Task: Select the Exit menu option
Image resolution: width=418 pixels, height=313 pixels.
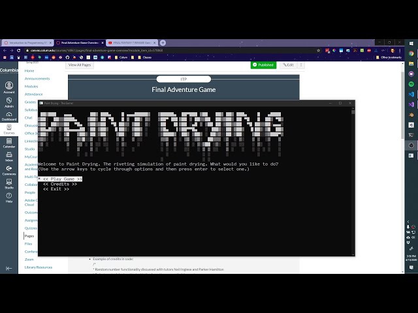Action: tap(56, 189)
